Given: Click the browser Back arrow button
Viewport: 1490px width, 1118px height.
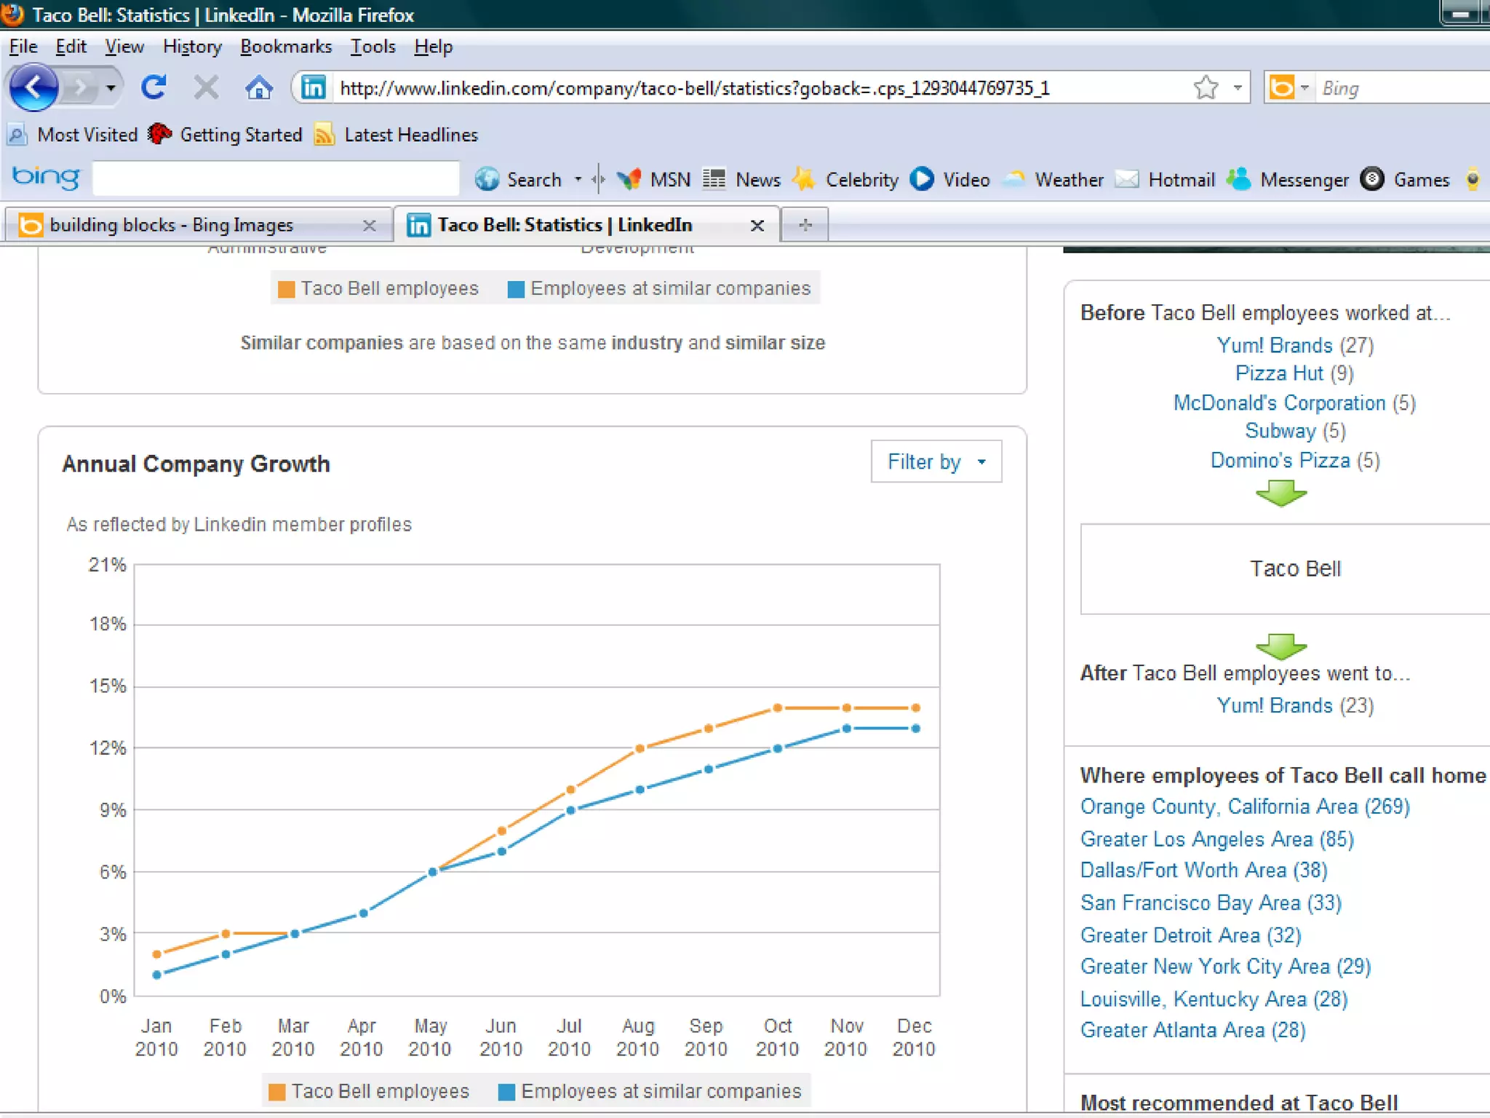Looking at the screenshot, I should [33, 88].
